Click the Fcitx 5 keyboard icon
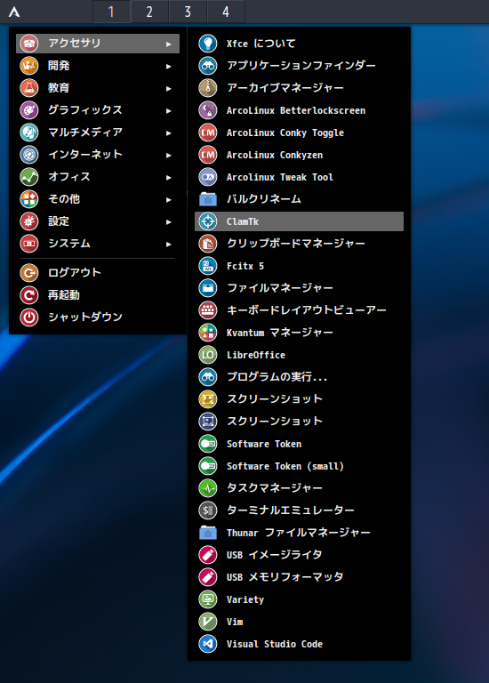Screen dimensions: 489x683 (208, 266)
